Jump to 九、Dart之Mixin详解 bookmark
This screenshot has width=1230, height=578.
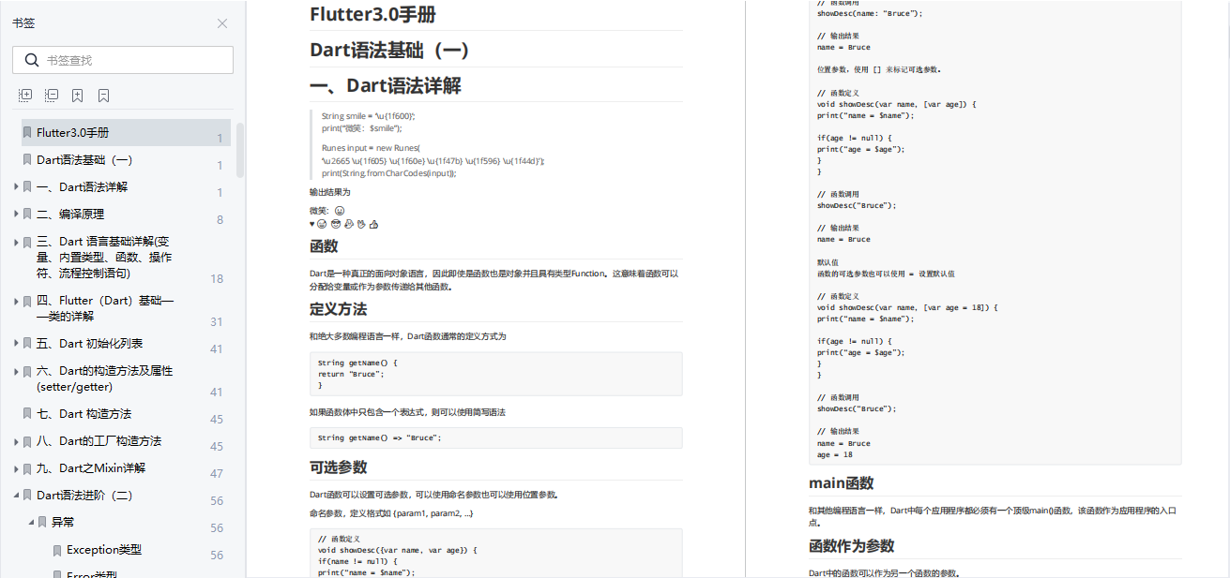(91, 467)
